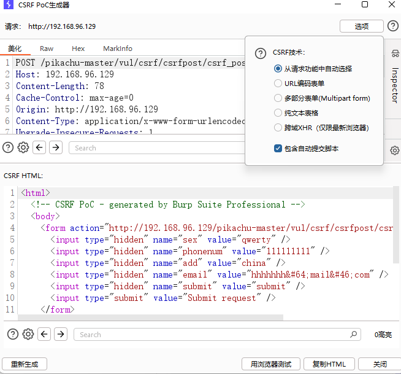Viewport: 401px width, 374px height.
Task: Click 用浏览器测试 button
Action: 271,364
